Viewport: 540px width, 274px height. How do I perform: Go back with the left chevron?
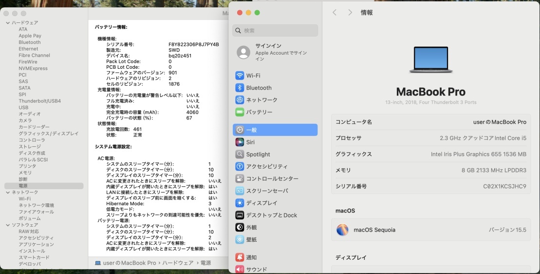pyautogui.click(x=335, y=12)
